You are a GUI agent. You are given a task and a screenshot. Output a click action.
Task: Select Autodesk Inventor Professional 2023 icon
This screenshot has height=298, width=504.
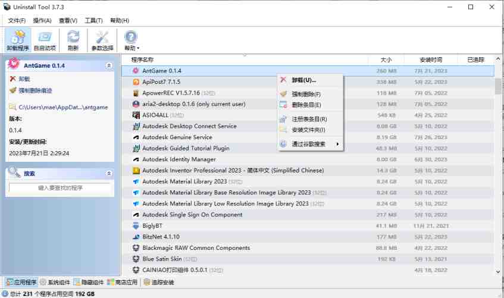(136, 170)
